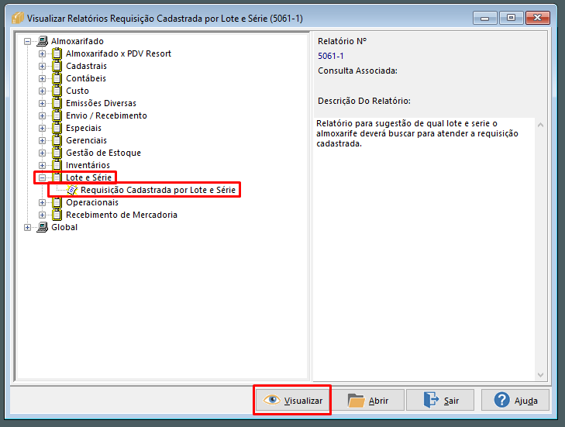Expand the Global root node
Screen dimensions: 565x427
pyautogui.click(x=27, y=227)
